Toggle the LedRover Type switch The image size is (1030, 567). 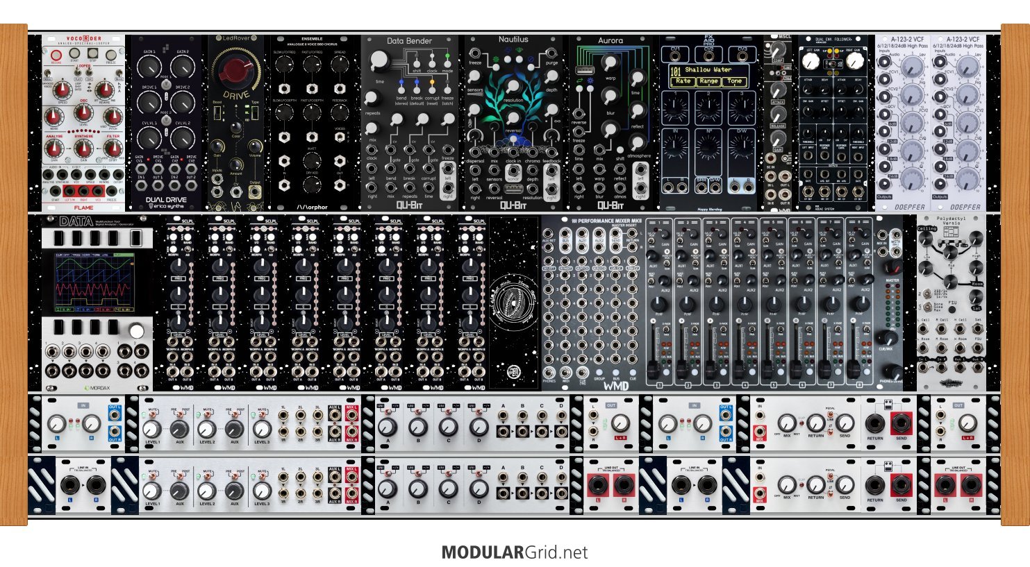255,112
